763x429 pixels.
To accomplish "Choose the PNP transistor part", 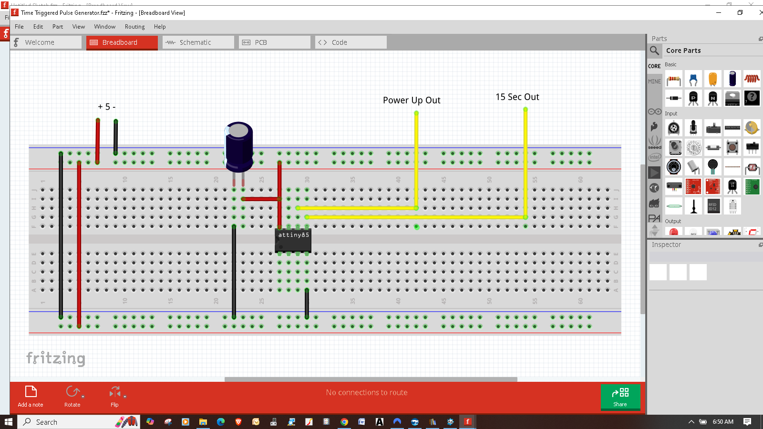I will (693, 98).
